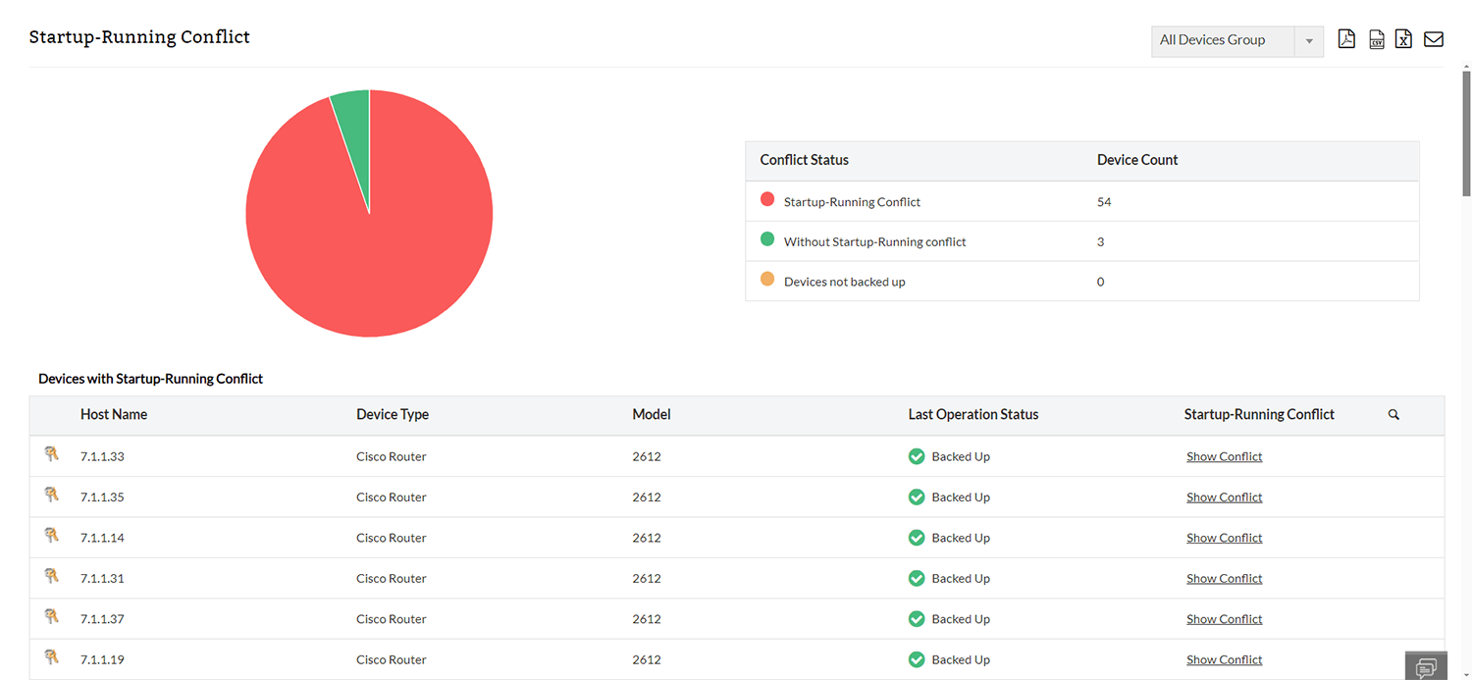The height and width of the screenshot is (680, 1472).
Task: Show Conflict for host 7.1.1.19
Action: point(1224,659)
